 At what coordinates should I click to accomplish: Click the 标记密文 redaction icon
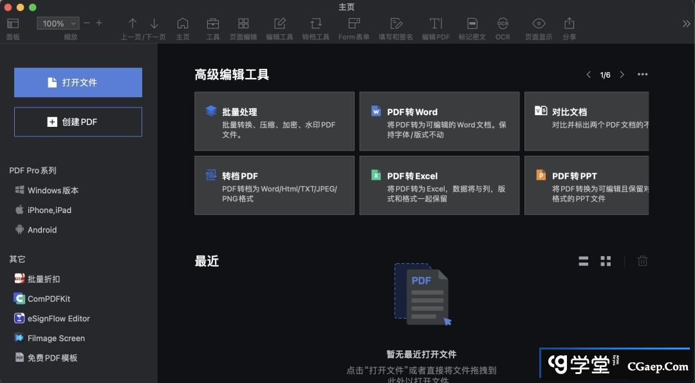[x=472, y=24]
